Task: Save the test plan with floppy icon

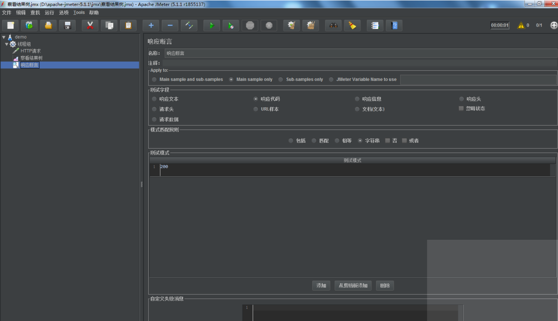Action: 67,25
